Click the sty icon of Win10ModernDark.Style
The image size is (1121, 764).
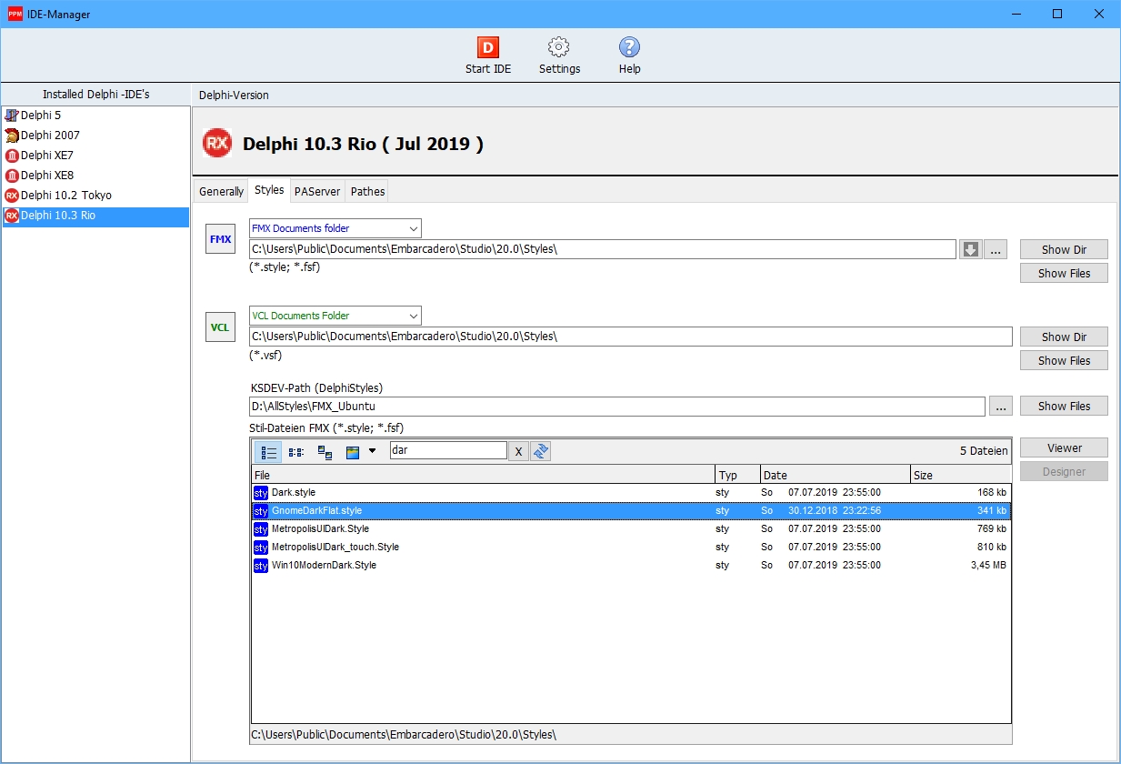coord(261,566)
